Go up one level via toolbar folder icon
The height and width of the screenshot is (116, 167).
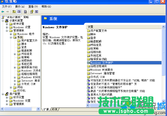pos(14,12)
